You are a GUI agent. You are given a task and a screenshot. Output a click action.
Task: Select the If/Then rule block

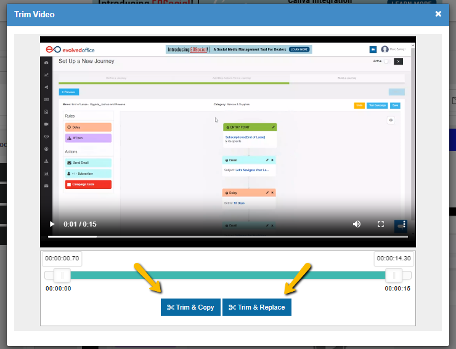coord(88,138)
